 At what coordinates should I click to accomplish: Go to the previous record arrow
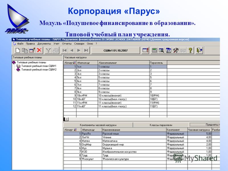(x=72, y=50)
